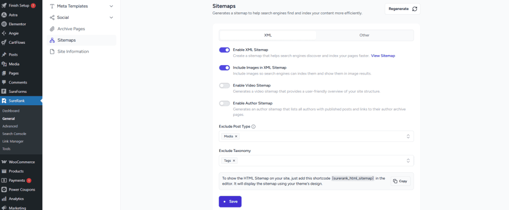
Task: Open Search Console submenu item
Action: point(14,134)
